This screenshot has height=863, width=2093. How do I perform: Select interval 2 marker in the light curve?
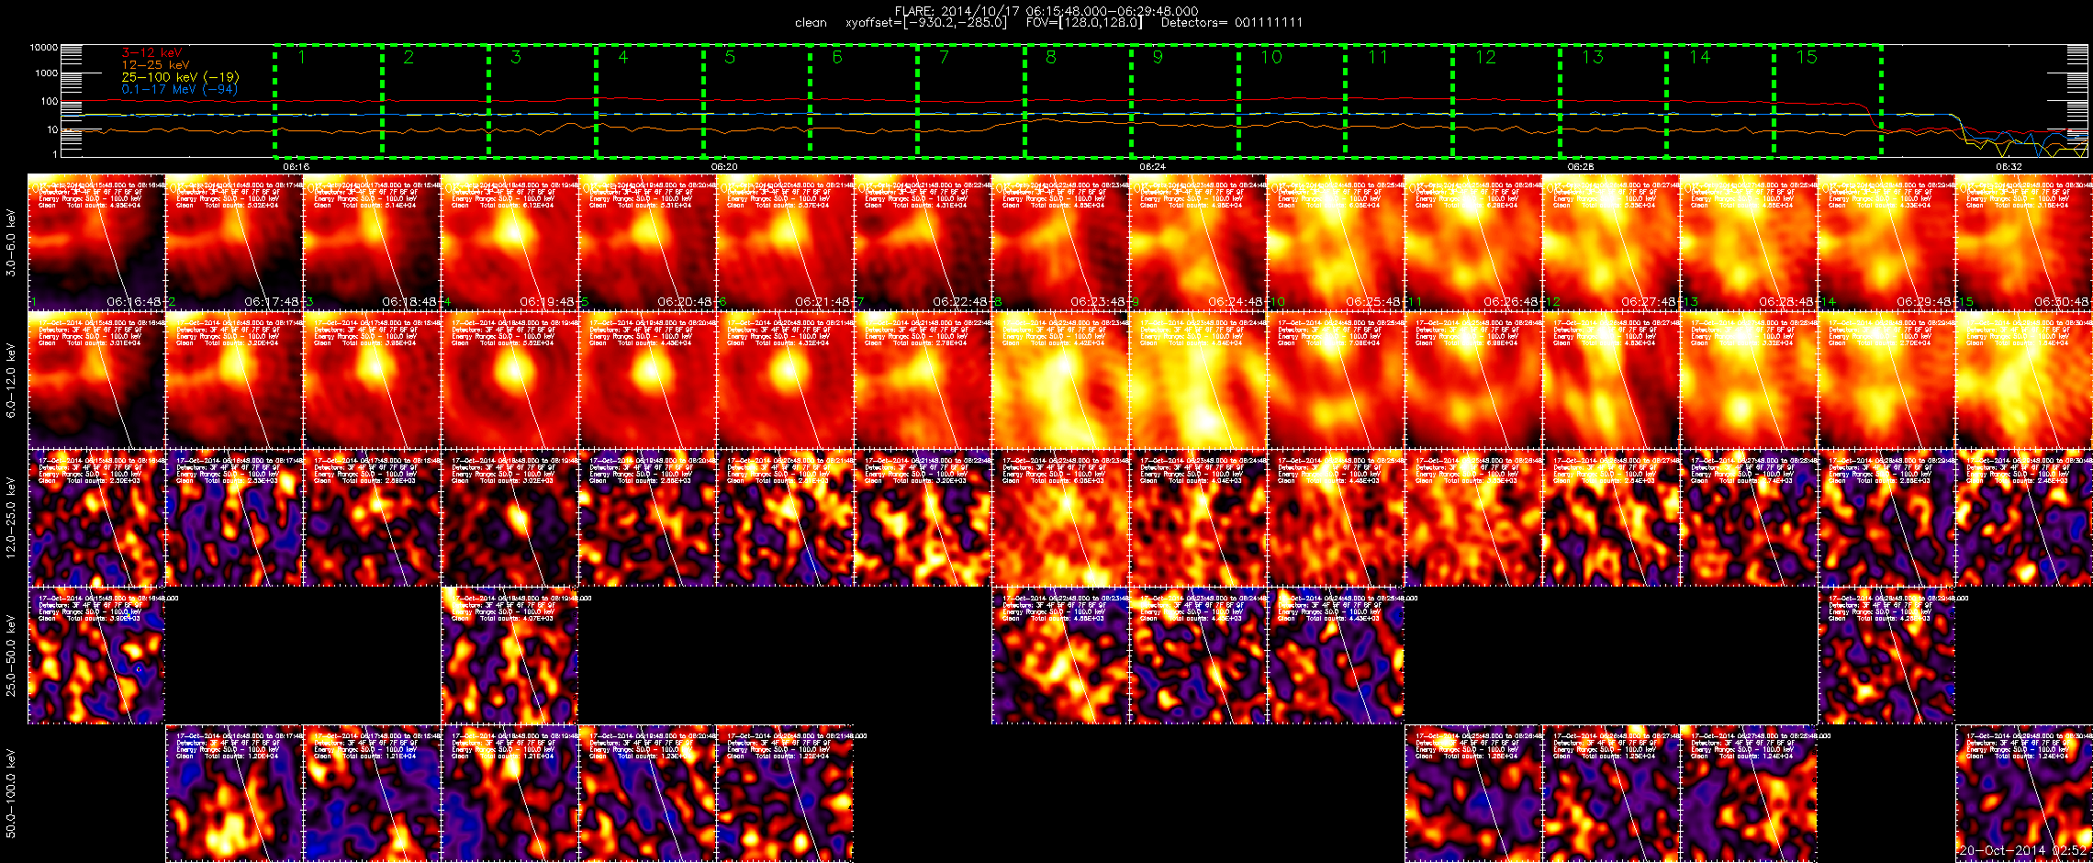click(x=409, y=57)
